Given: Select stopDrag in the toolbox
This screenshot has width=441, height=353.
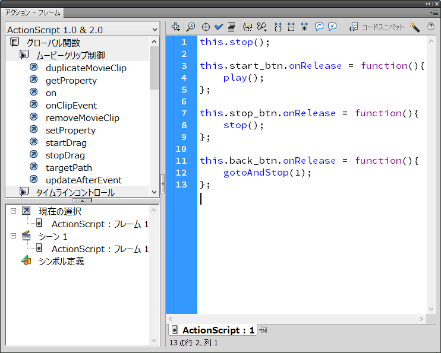Looking at the screenshot, I should 65,155.
